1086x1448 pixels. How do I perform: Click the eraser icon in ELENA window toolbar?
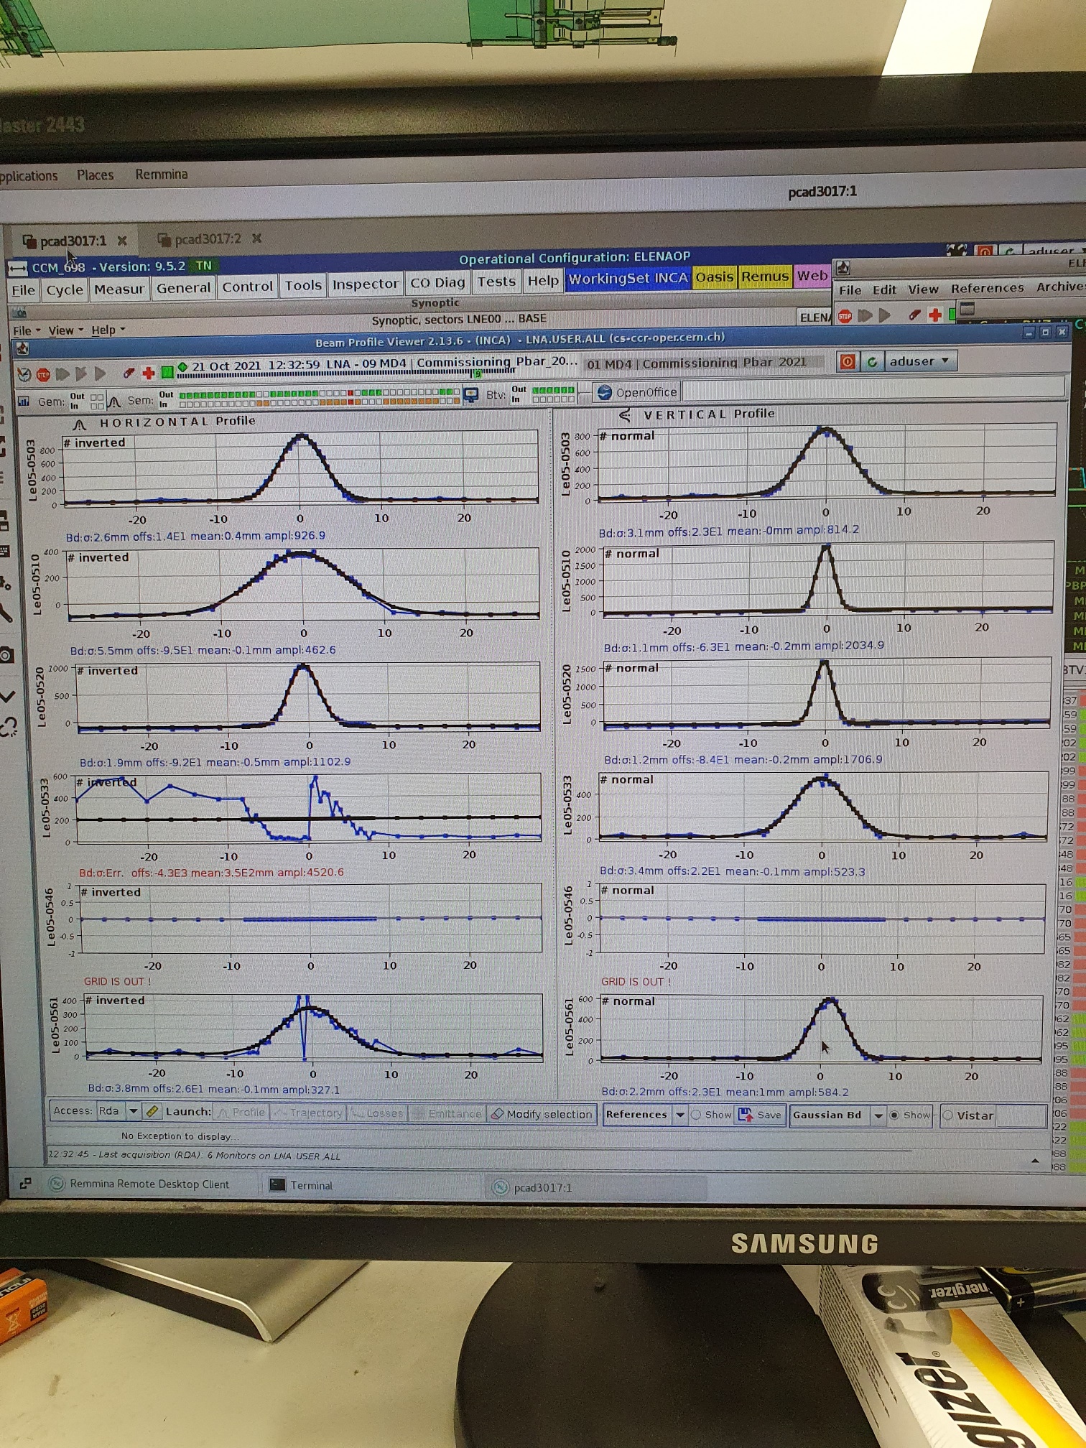[914, 315]
